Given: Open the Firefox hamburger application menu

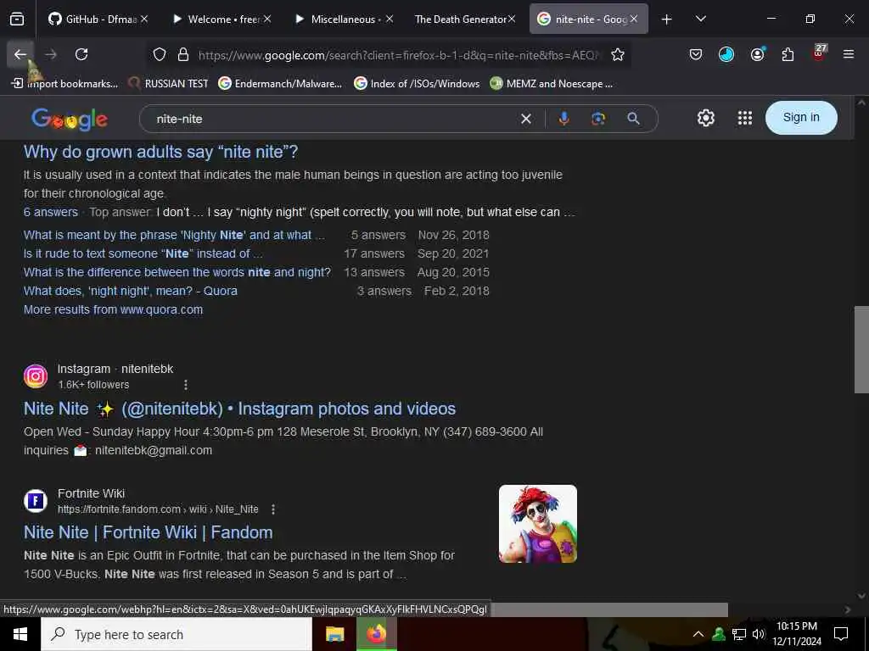Looking at the screenshot, I should (x=849, y=54).
